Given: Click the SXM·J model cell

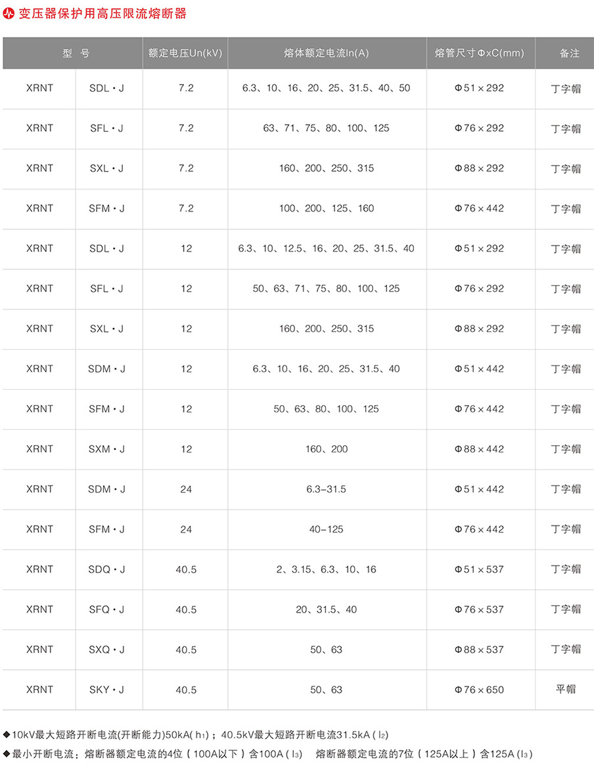Looking at the screenshot, I should [x=106, y=449].
